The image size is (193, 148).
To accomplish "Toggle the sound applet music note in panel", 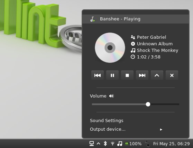I will 120,144.
